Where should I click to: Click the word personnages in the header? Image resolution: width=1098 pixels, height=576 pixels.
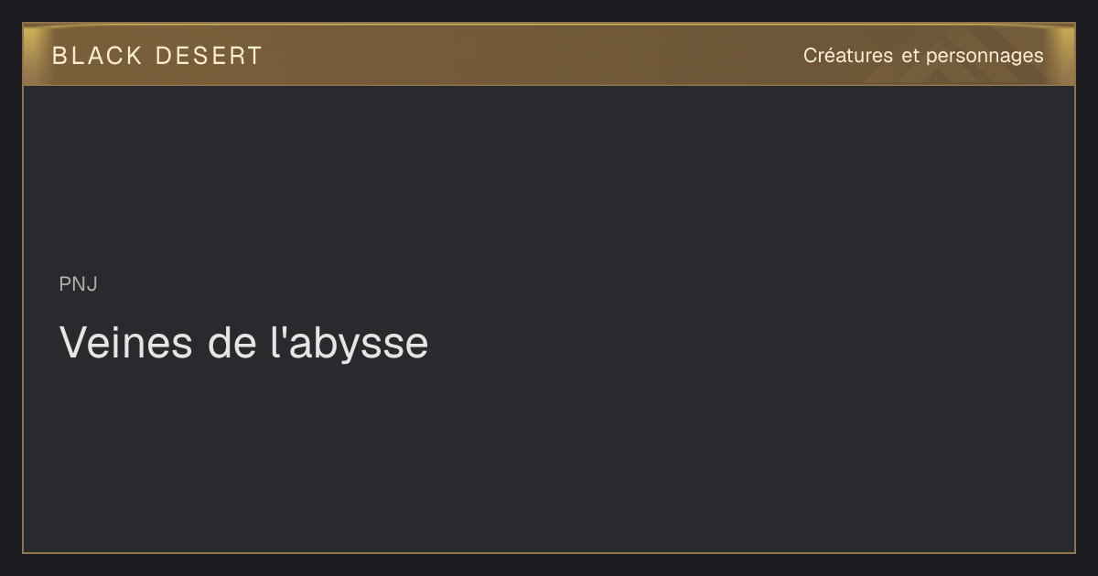[985, 57]
